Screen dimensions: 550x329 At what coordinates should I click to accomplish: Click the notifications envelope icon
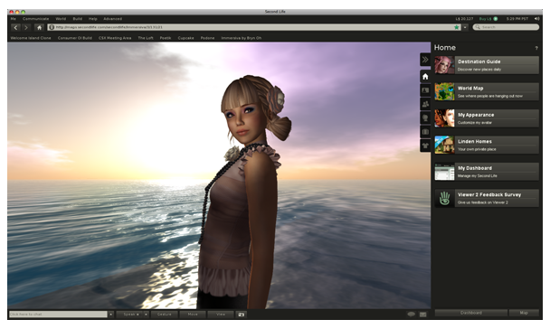pyautogui.click(x=423, y=315)
